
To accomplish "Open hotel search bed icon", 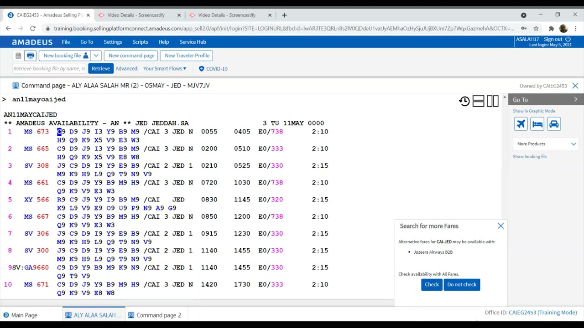I will tap(537, 124).
